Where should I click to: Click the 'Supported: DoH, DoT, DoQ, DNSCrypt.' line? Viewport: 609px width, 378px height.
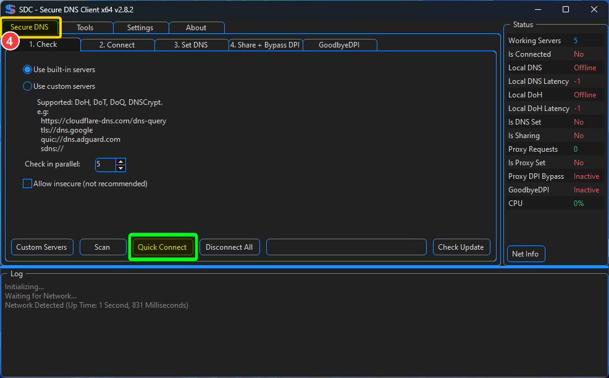100,102
